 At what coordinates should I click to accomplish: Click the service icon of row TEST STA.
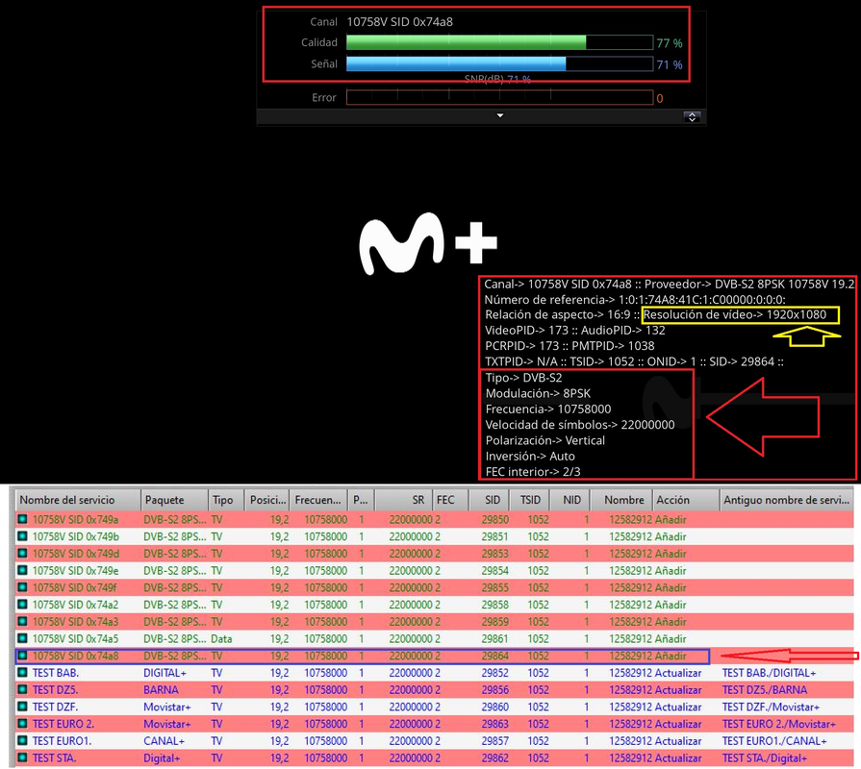pos(22,757)
